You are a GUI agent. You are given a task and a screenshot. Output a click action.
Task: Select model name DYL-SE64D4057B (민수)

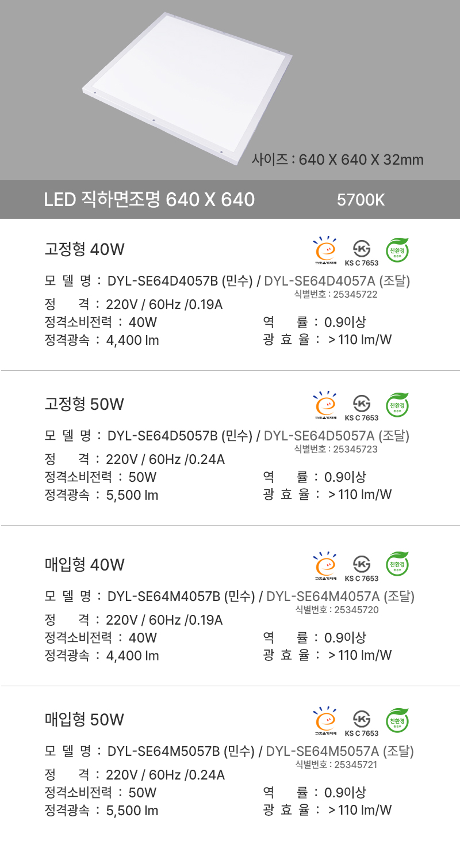tap(181, 282)
